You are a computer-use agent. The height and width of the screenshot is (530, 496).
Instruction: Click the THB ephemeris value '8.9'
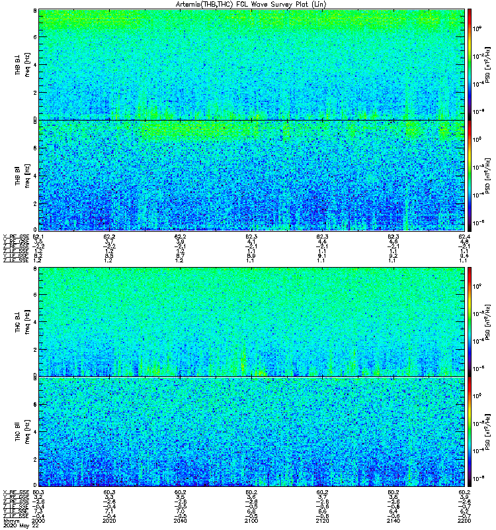(x=251, y=256)
